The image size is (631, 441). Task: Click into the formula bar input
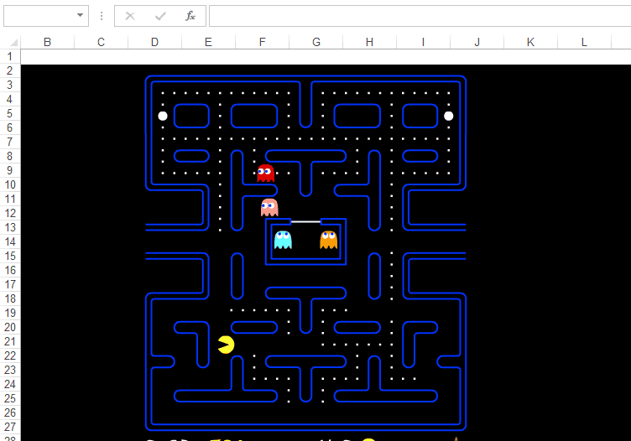click(420, 16)
